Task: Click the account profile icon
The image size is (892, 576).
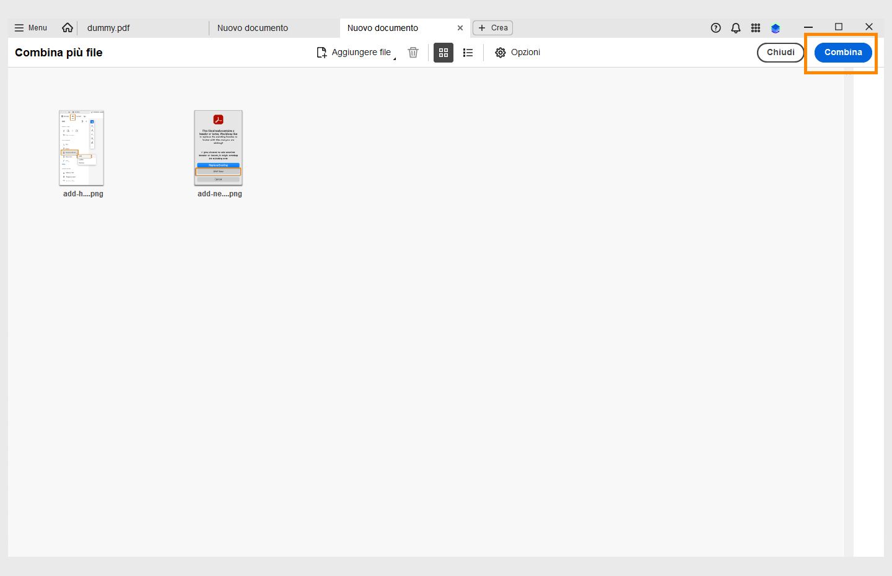Action: tap(776, 28)
